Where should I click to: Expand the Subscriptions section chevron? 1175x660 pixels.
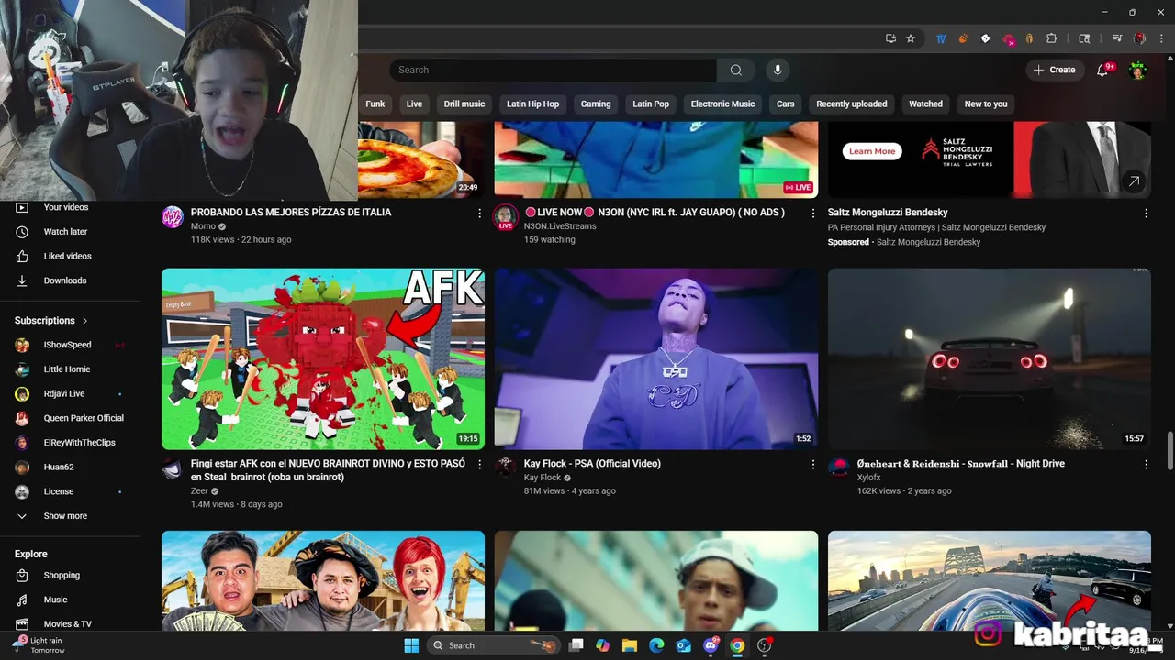[85, 321]
